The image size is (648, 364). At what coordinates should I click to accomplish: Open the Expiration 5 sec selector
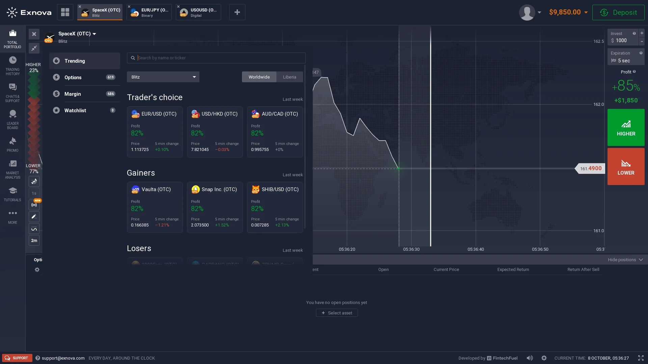point(626,57)
